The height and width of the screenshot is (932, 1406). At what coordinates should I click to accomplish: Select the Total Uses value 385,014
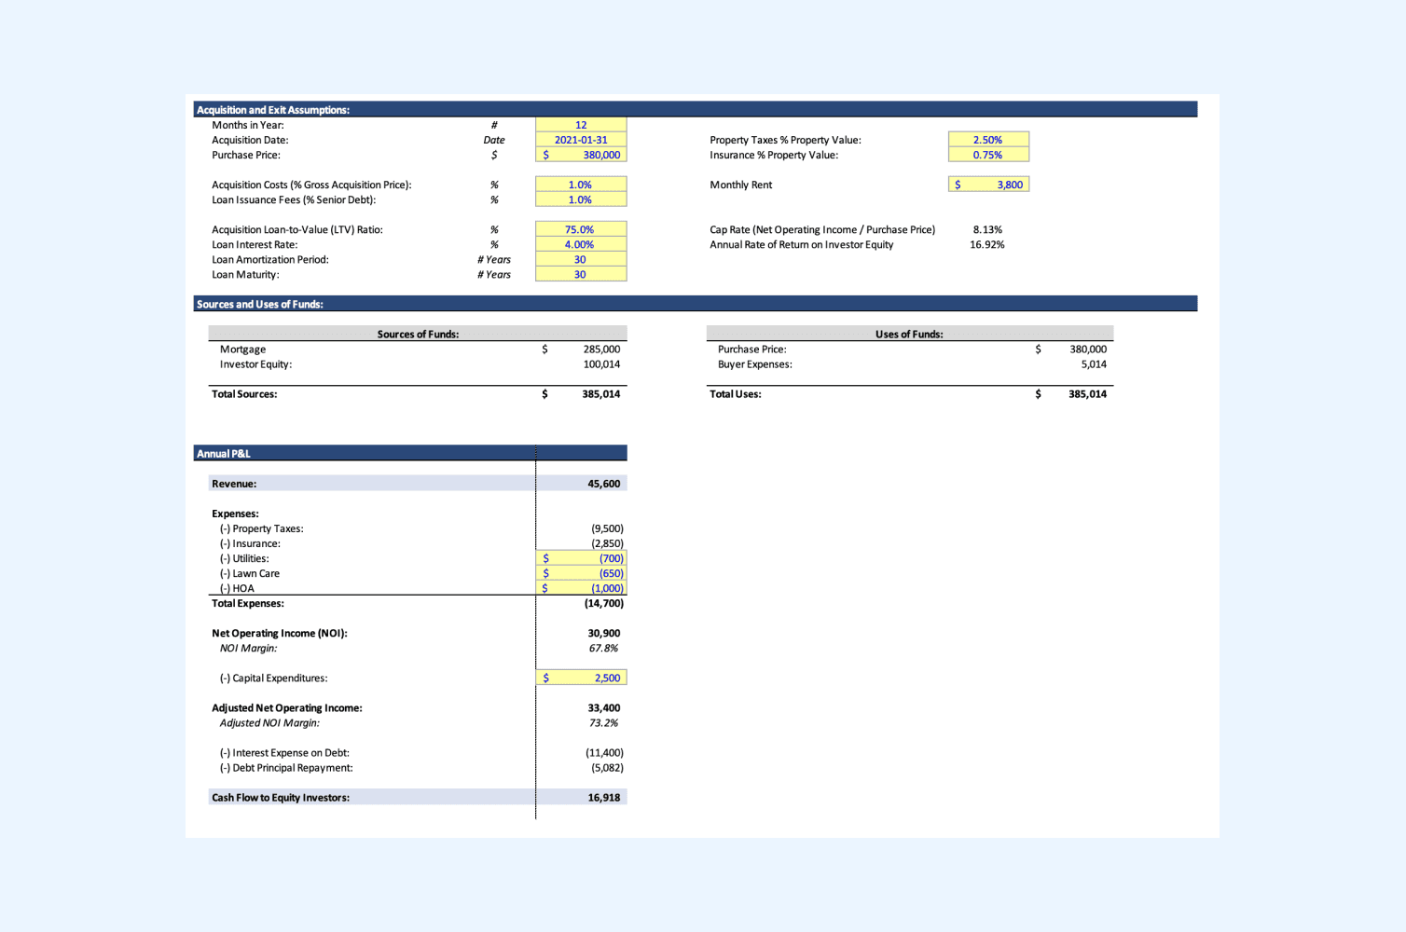click(x=1088, y=394)
